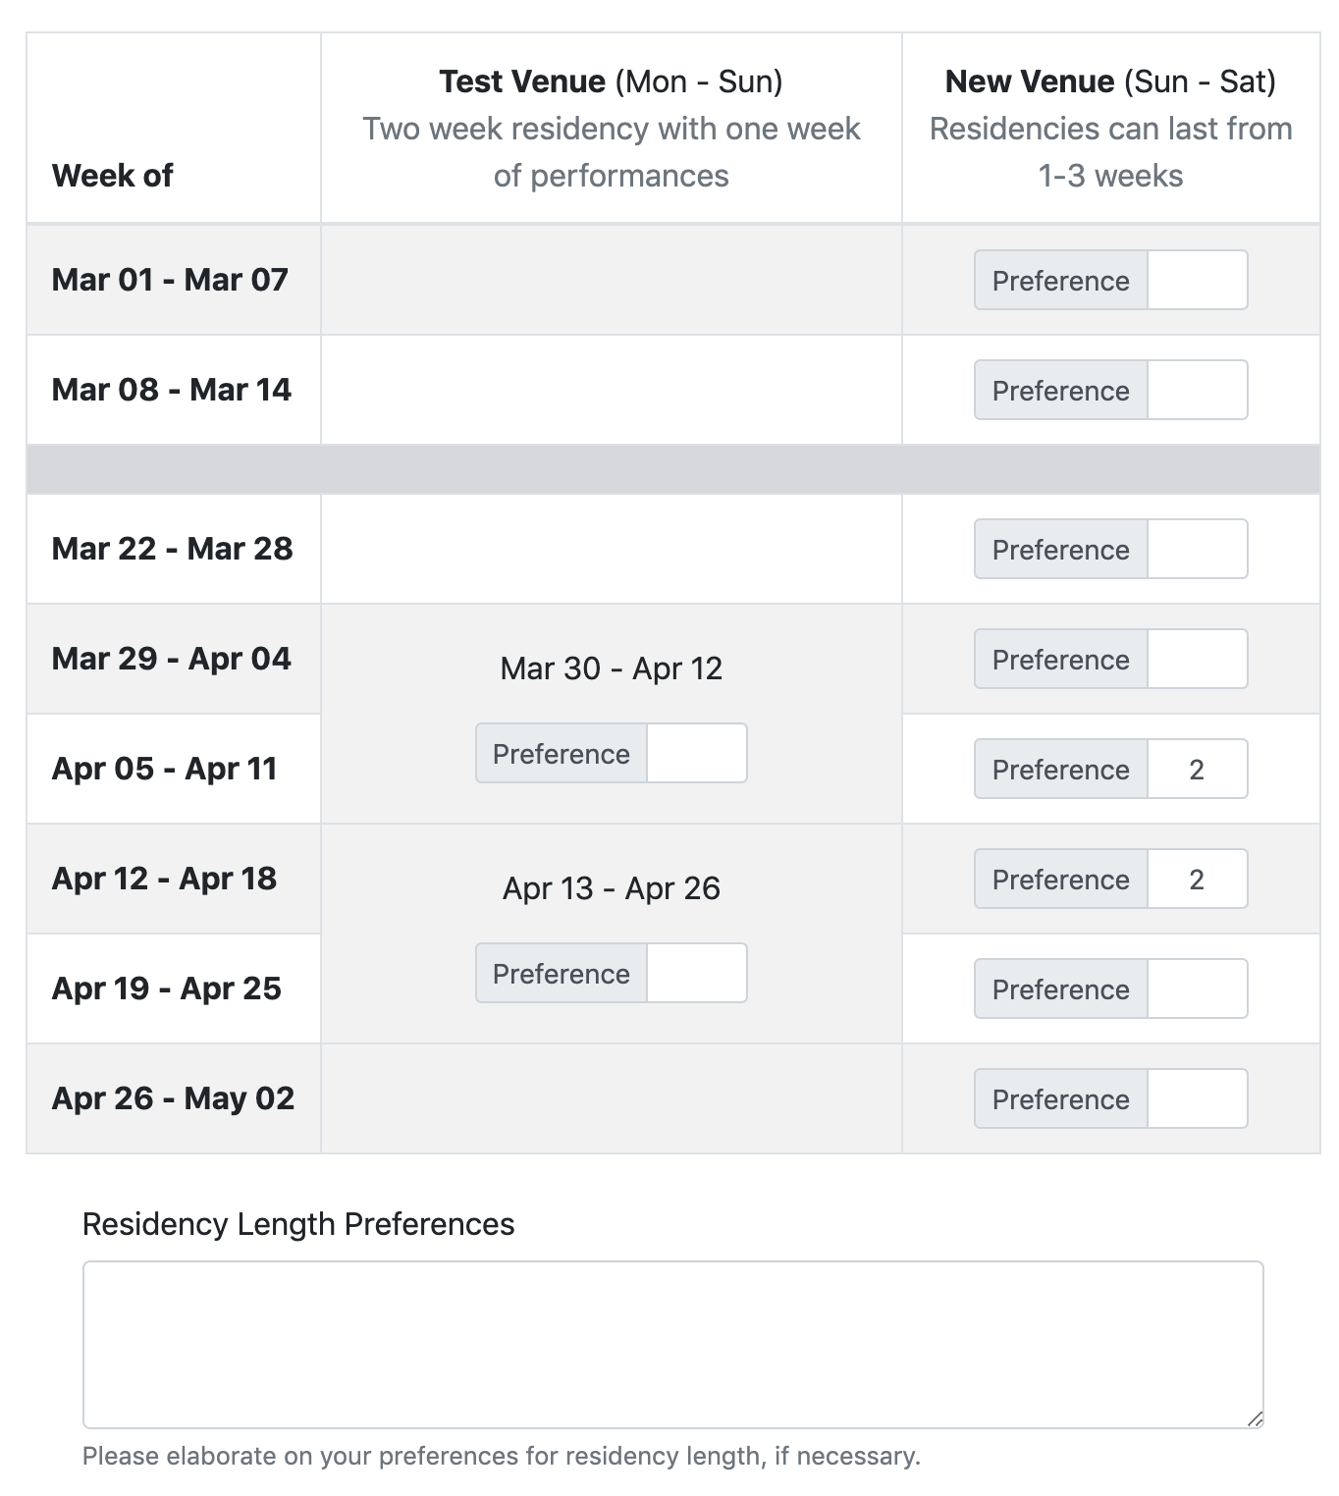Click the Mar 22 - Mar 28 New Venue preference field
The width and height of the screenshot is (1339, 1496).
(x=1197, y=549)
